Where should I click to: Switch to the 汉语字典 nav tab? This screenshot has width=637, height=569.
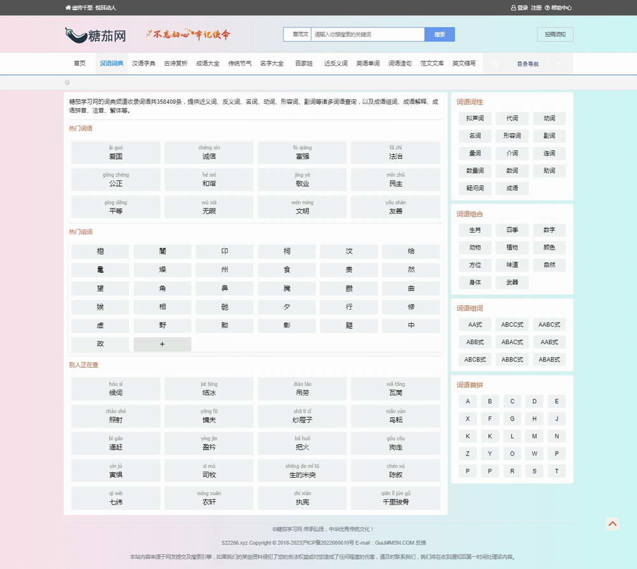pos(143,64)
